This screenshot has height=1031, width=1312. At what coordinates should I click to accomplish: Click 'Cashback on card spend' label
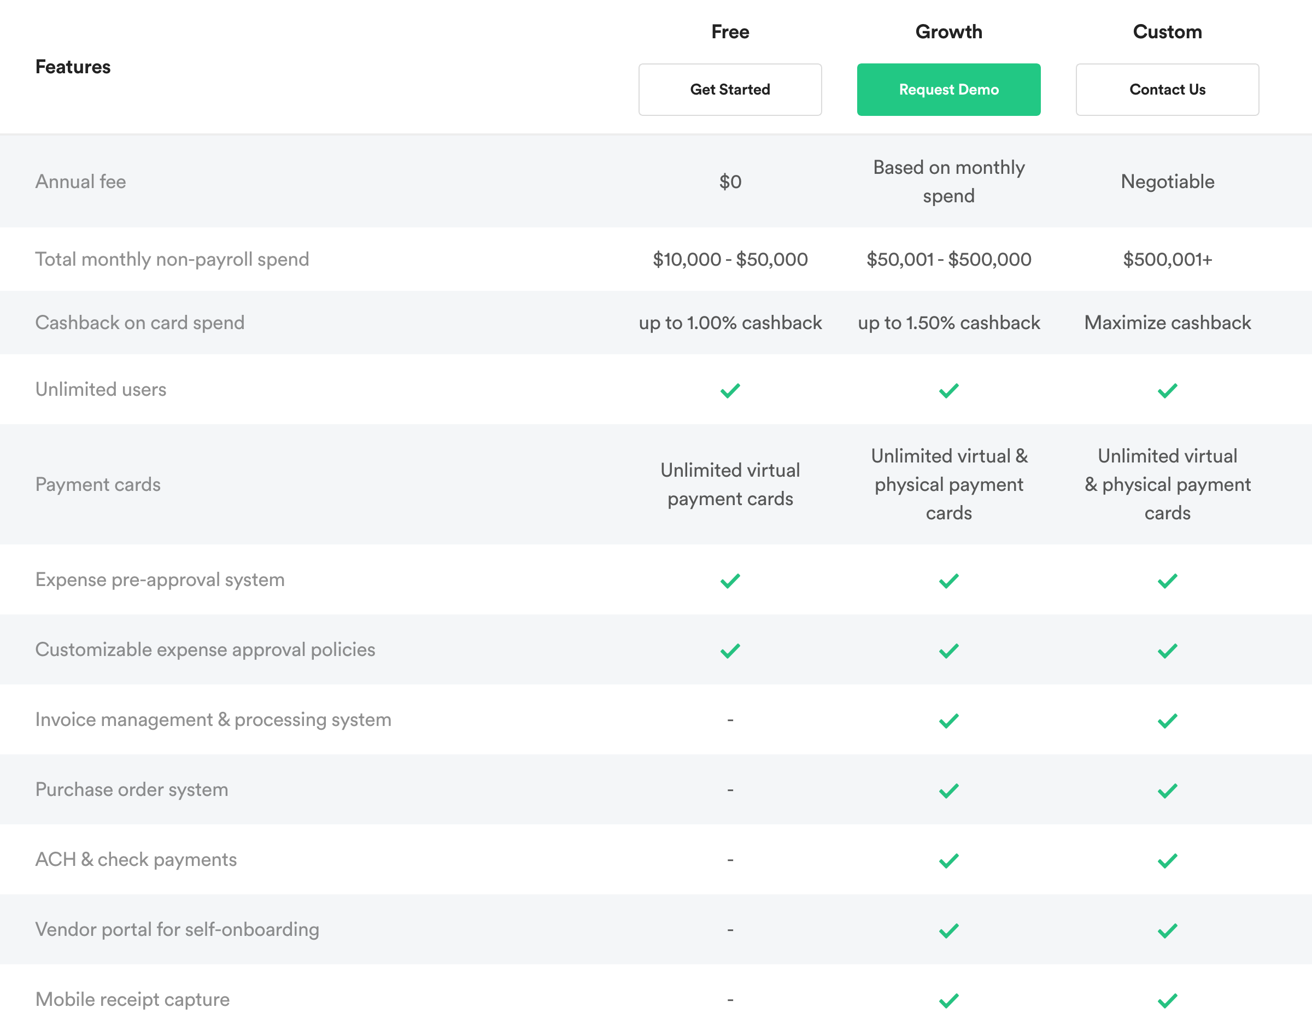tap(140, 323)
